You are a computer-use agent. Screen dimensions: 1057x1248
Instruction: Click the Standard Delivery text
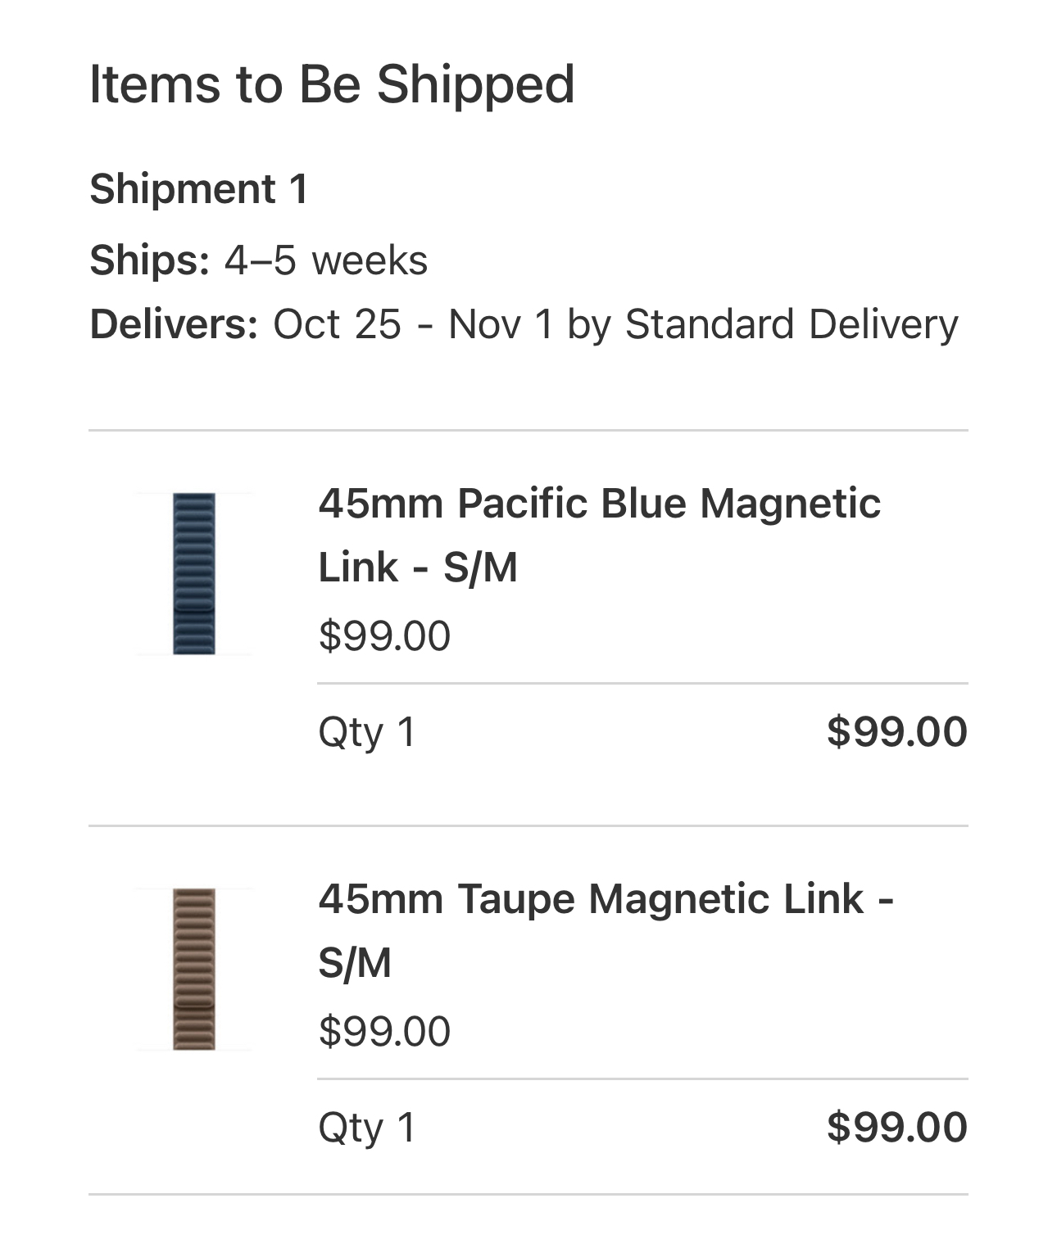792,324
